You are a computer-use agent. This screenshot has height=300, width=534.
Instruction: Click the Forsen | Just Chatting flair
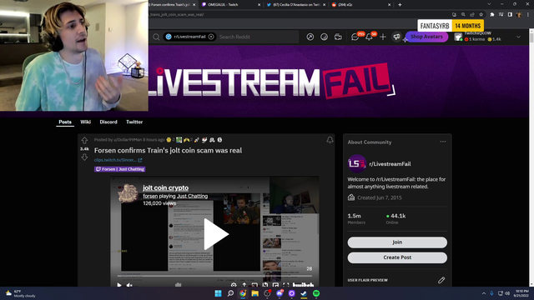[120, 169]
